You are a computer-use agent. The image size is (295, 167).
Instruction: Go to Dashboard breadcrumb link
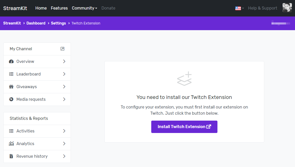pos(36,23)
